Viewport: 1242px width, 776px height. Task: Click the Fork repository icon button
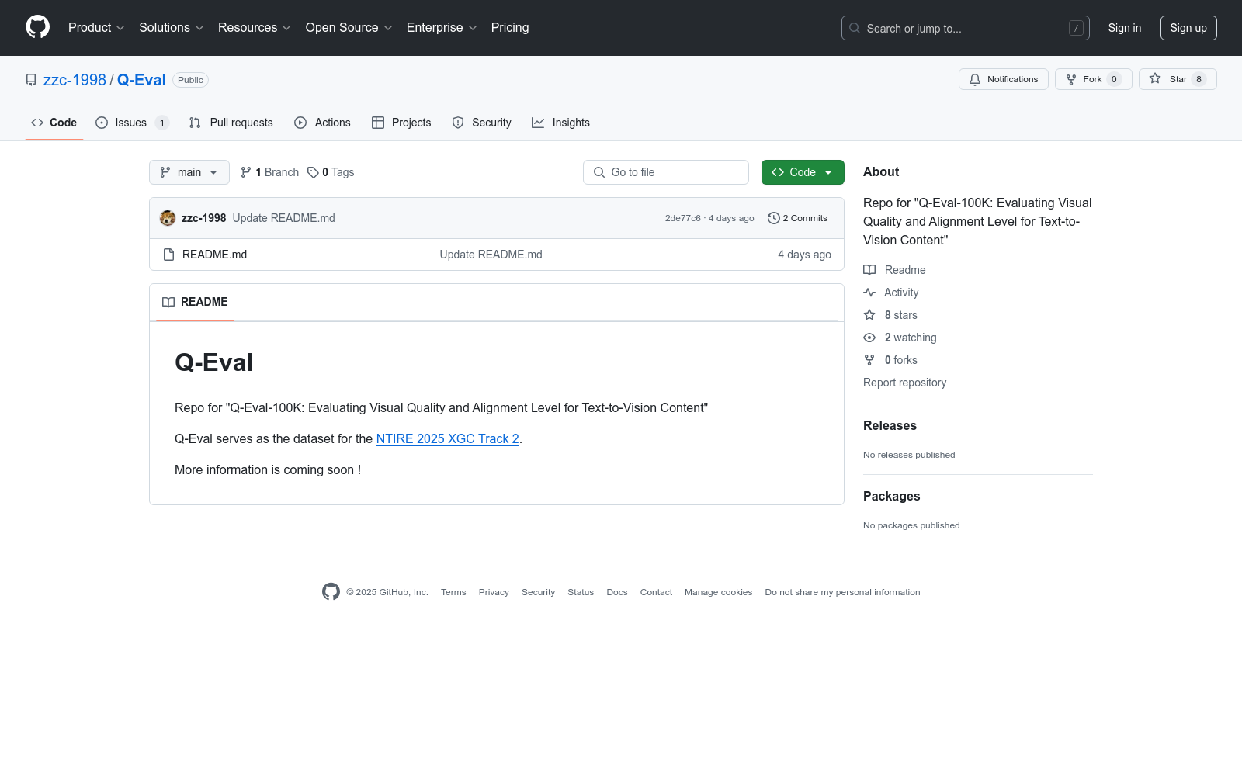point(1071,79)
